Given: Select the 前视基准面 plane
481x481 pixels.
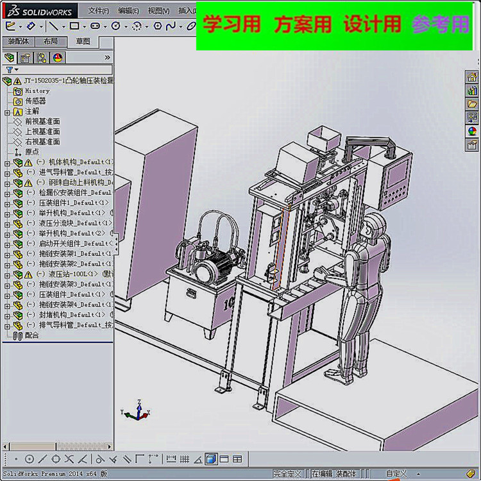Looking at the screenshot, I should tap(42, 121).
